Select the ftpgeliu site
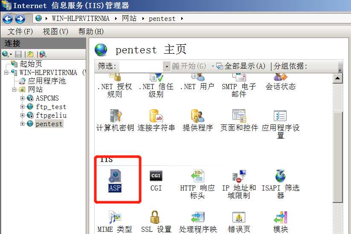351x234 pixels. click(51, 115)
